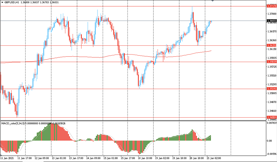The height and width of the screenshot is (162, 277).
Task: Click the 20 Jan 10:00 time label
Action: pyautogui.click(x=196, y=158)
